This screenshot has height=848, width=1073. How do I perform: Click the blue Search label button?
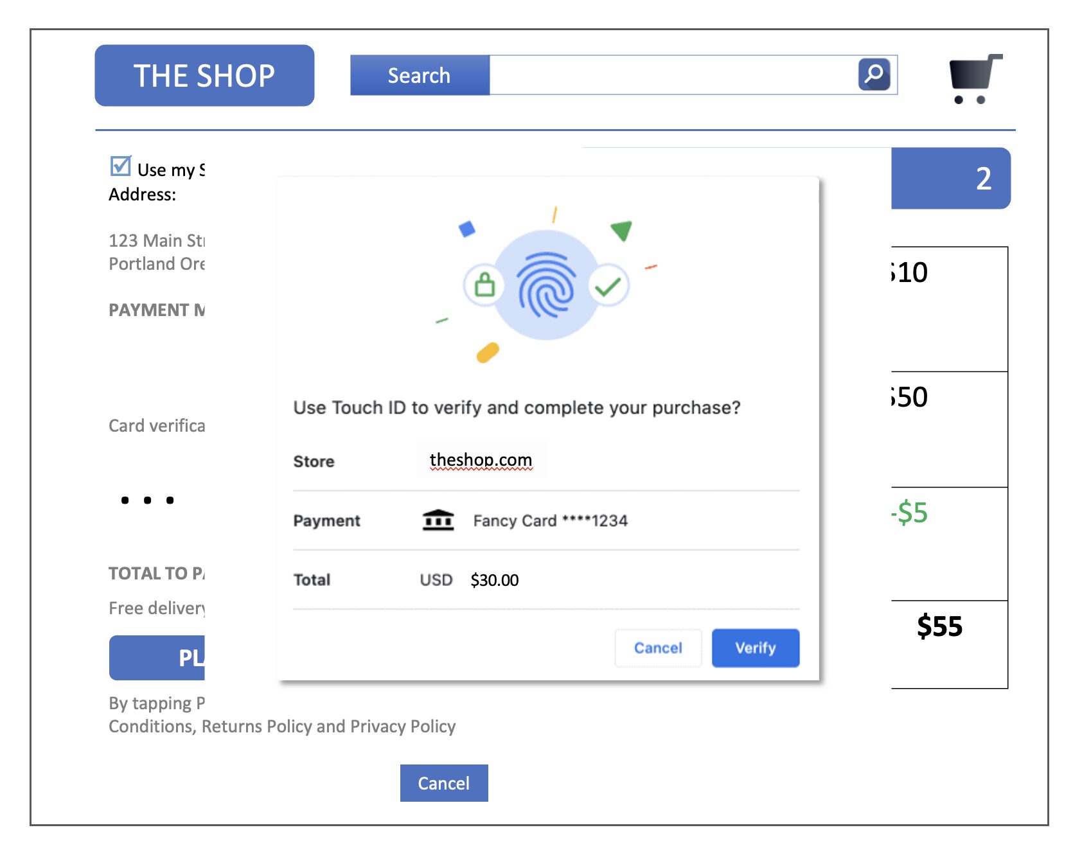[x=420, y=75]
